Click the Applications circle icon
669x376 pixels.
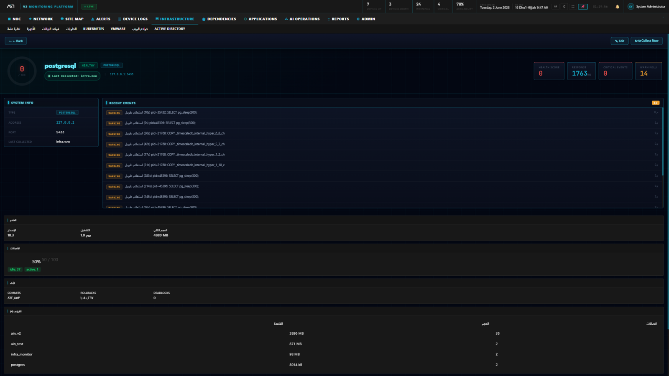[x=245, y=19]
